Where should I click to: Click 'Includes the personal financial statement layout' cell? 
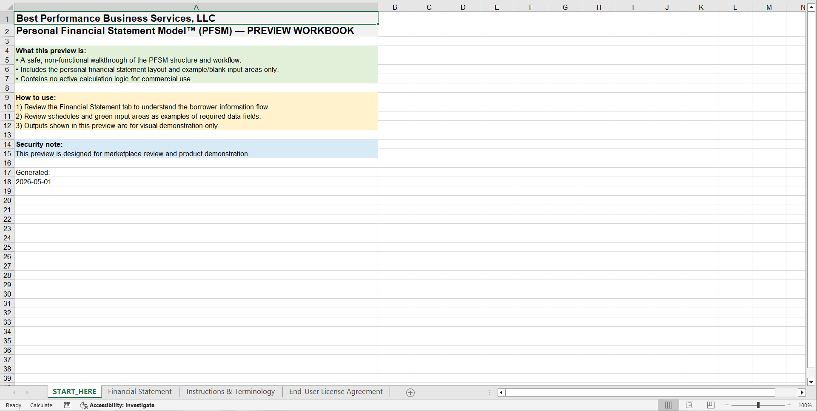coord(196,69)
